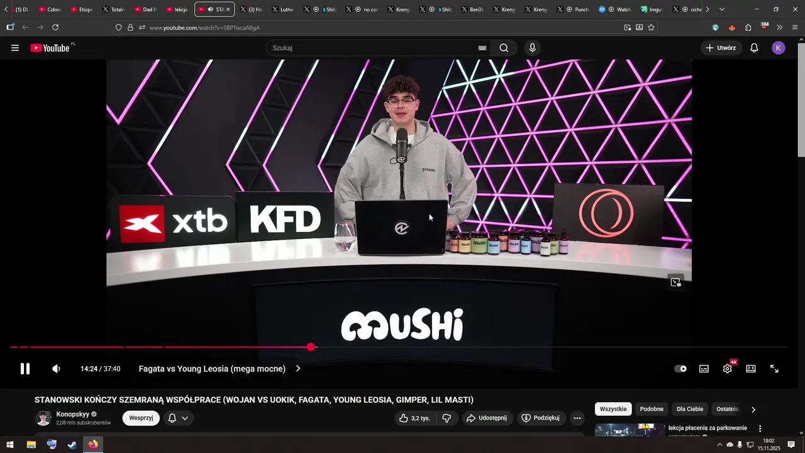The width and height of the screenshot is (805, 453).
Task: Open YouTube notifications bell
Action: [x=754, y=48]
